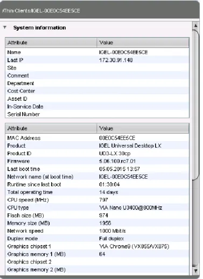
Task: Select MAC Address value 00E0C54EE5CE
Action: click(x=117, y=138)
